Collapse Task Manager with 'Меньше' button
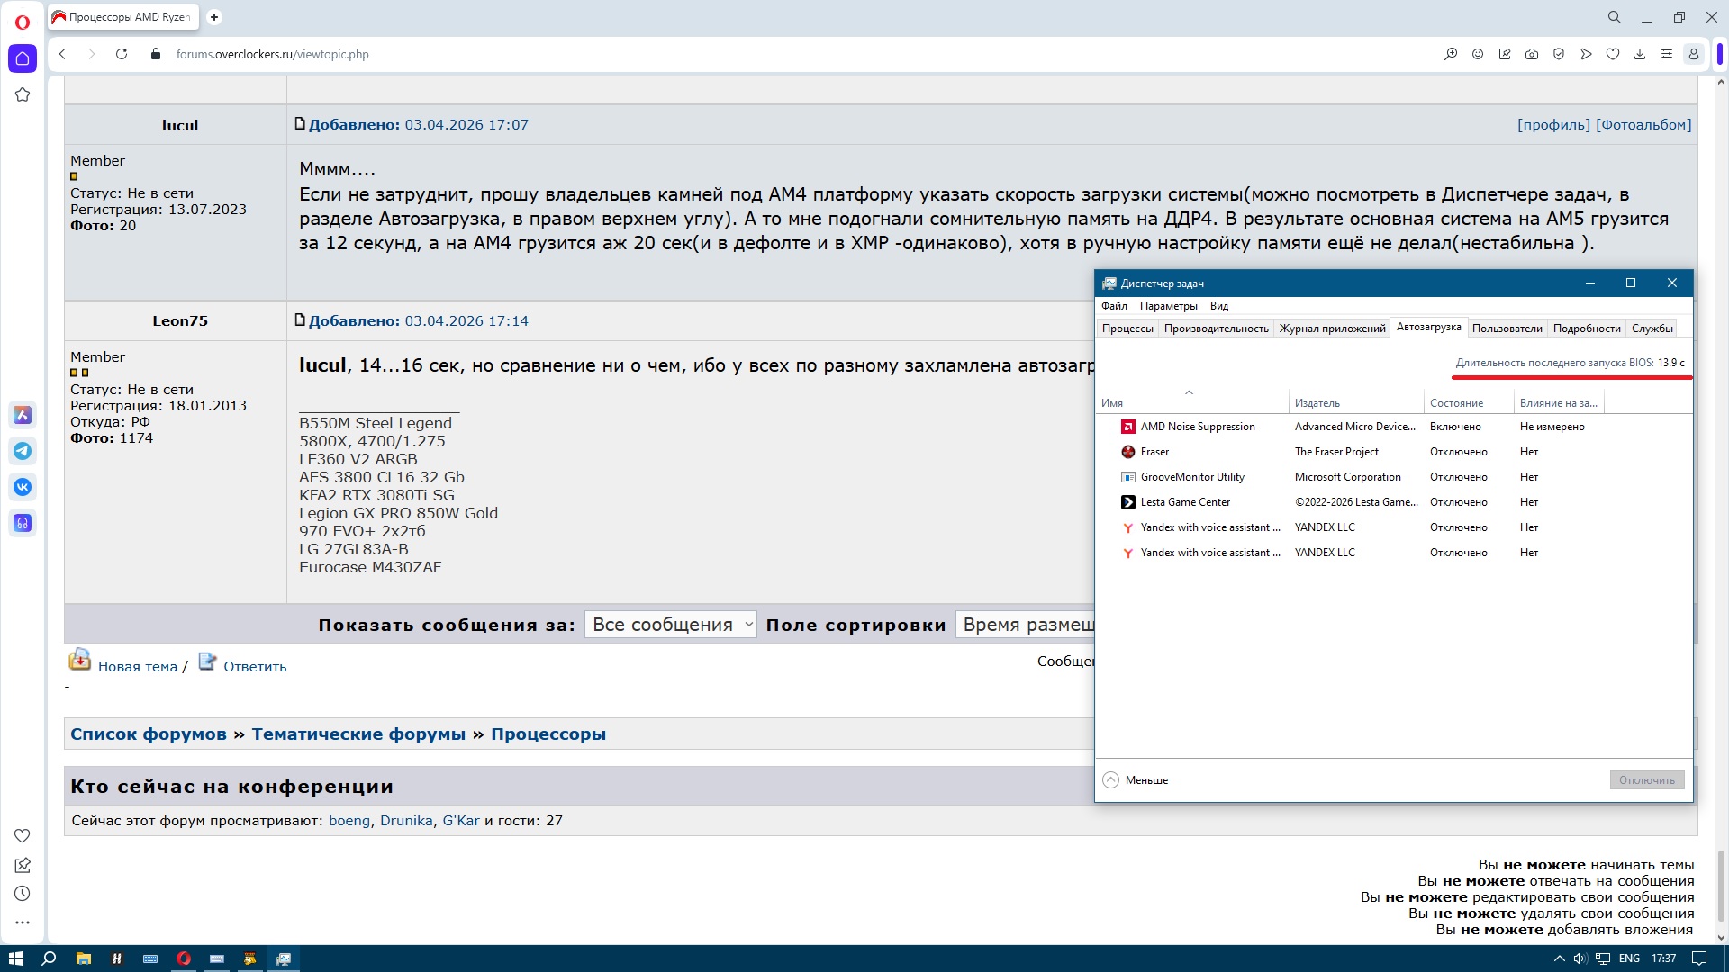This screenshot has height=972, width=1729. coord(1136,780)
